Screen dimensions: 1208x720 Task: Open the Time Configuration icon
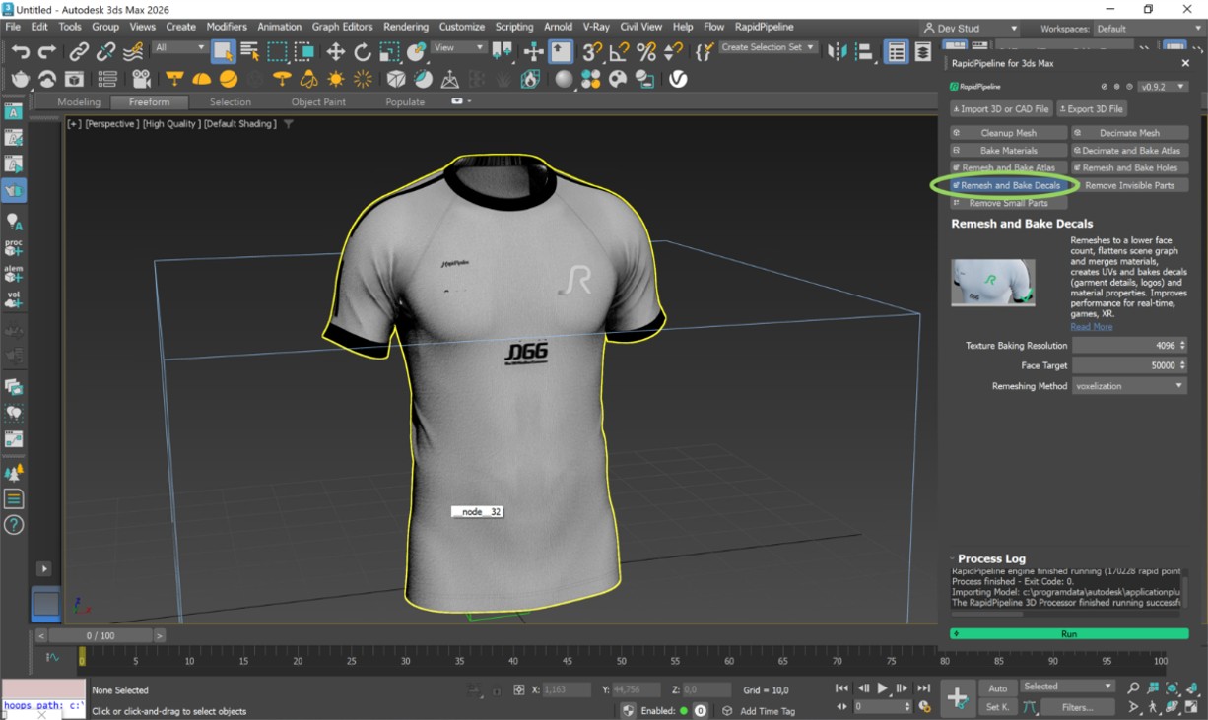(x=924, y=706)
